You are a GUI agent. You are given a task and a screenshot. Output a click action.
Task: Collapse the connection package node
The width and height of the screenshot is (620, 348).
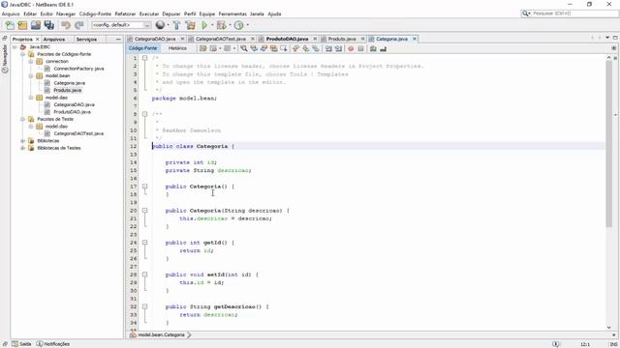31,62
